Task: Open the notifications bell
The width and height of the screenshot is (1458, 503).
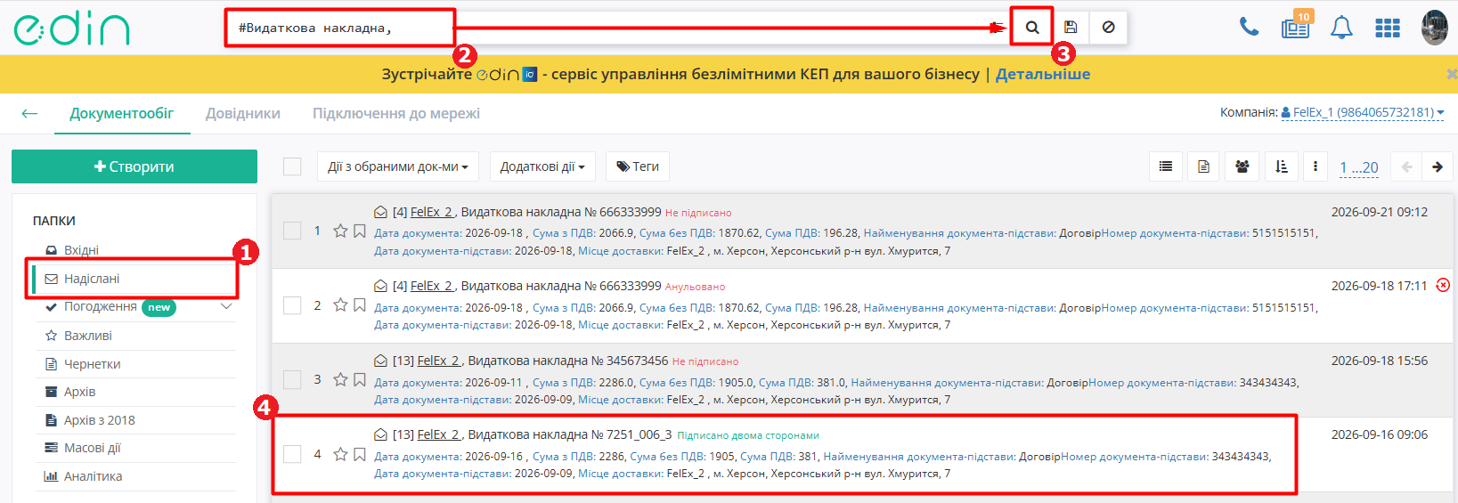Action: (1341, 28)
